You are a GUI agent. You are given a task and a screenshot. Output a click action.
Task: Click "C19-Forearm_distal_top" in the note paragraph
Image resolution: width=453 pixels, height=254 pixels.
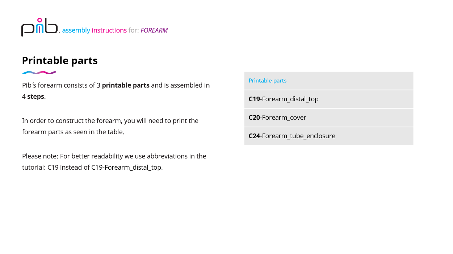click(x=126, y=168)
